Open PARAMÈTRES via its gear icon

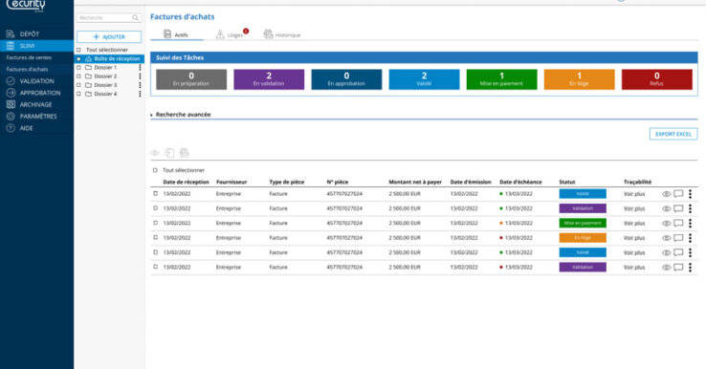pos(11,116)
